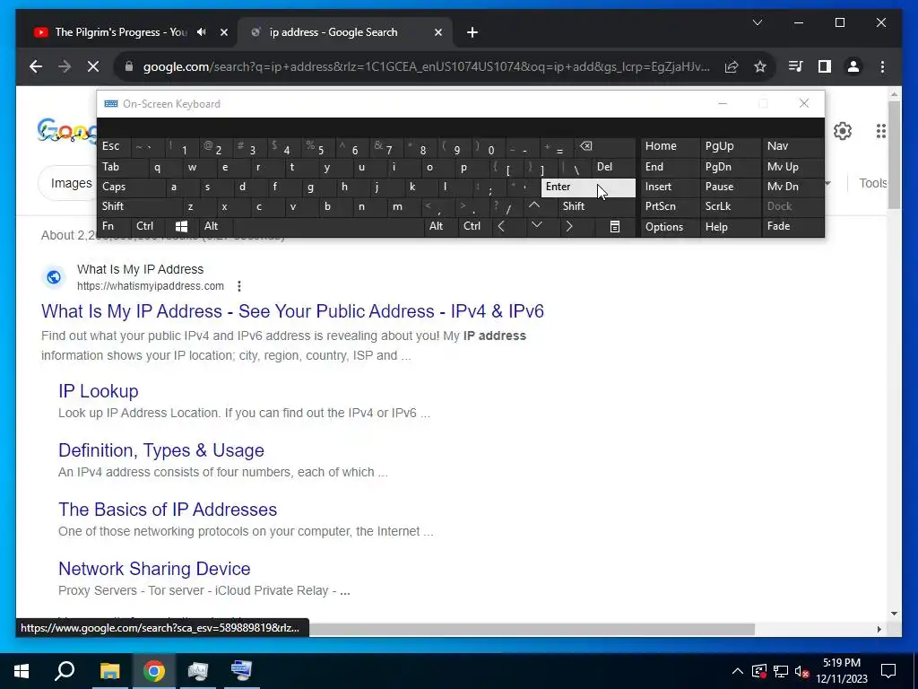This screenshot has width=918, height=689.
Task: Show hidden system tray icons
Action: (x=738, y=671)
